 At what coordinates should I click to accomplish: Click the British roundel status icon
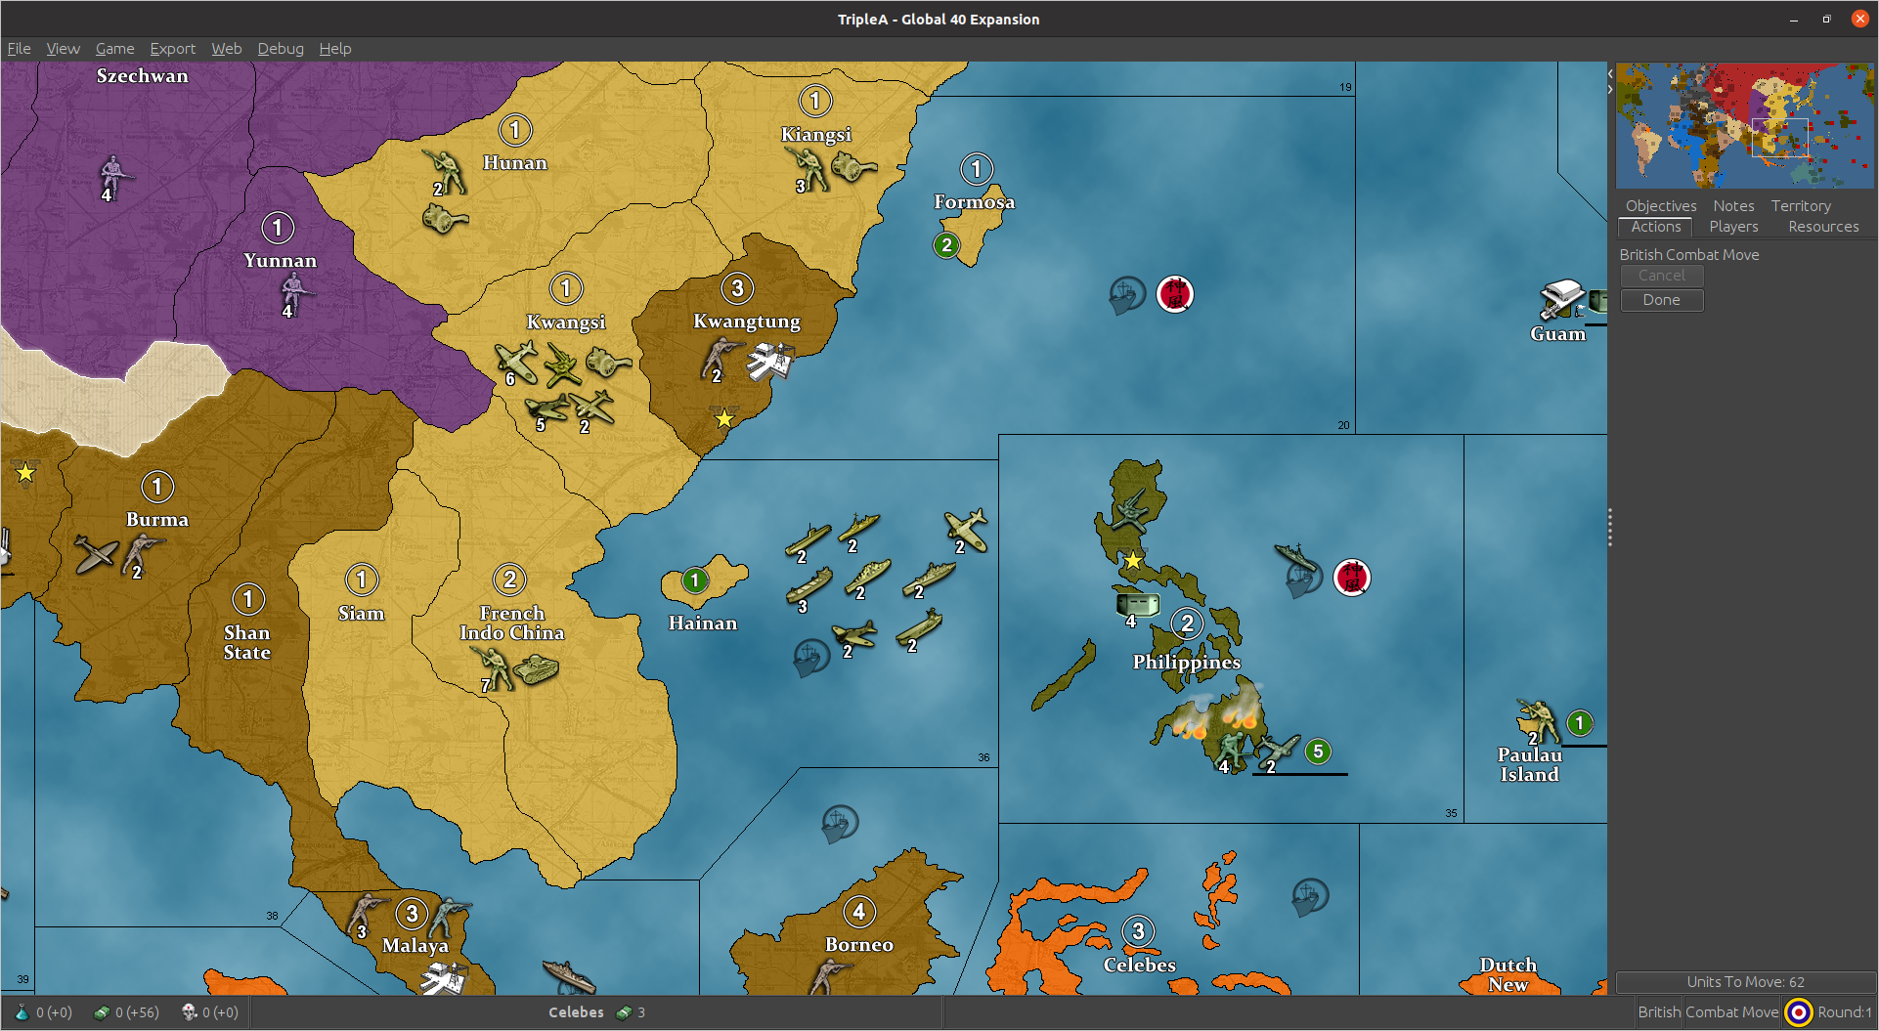pyautogui.click(x=1798, y=1012)
